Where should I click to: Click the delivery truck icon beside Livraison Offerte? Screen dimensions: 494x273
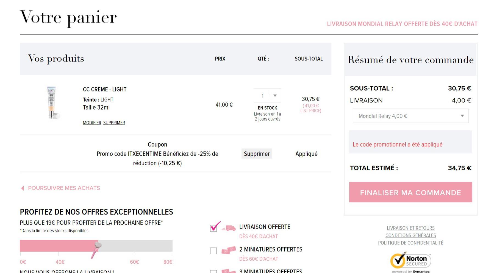[x=229, y=228]
